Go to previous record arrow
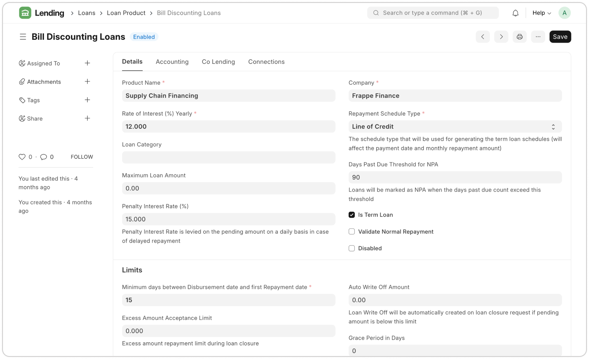This screenshot has width=589, height=359. (483, 37)
